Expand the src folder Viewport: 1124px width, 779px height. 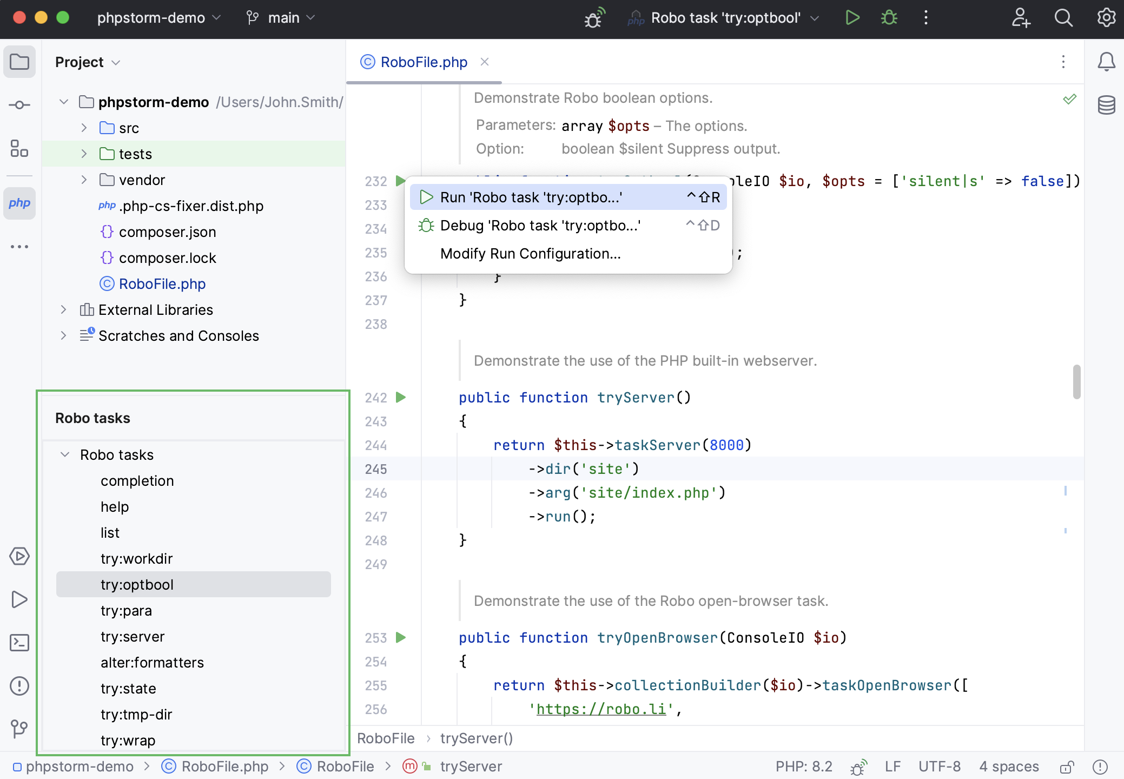(x=84, y=128)
